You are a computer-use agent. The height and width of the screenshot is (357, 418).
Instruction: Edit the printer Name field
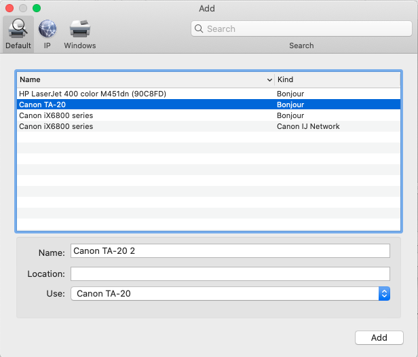click(x=230, y=251)
